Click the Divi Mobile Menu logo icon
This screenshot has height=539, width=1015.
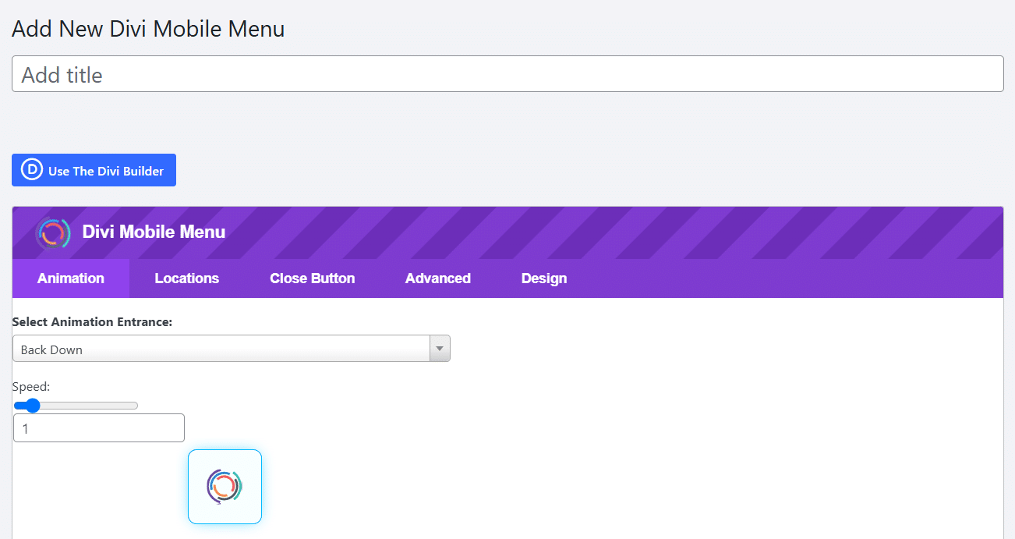pyautogui.click(x=53, y=232)
